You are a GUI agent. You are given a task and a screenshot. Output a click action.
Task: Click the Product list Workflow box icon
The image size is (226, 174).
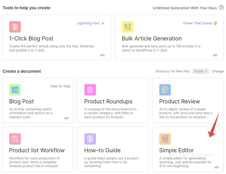click(15, 139)
